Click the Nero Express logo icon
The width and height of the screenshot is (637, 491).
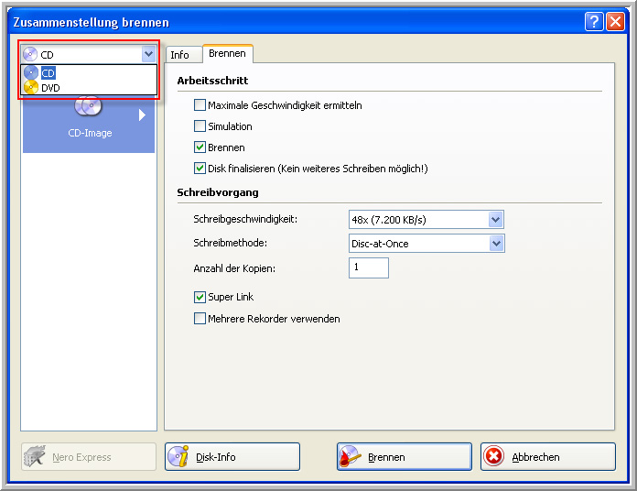(35, 456)
